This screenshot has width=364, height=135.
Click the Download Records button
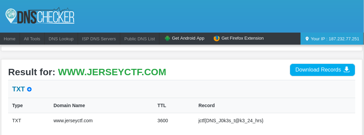pos(322,70)
